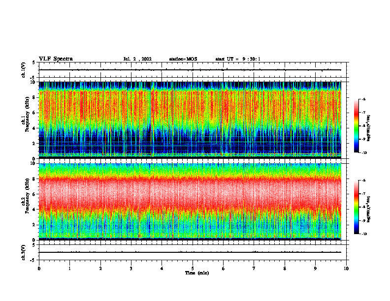Click the "-9" label on ch.2 color bar
The image size is (390, 301).
(x=364, y=220)
